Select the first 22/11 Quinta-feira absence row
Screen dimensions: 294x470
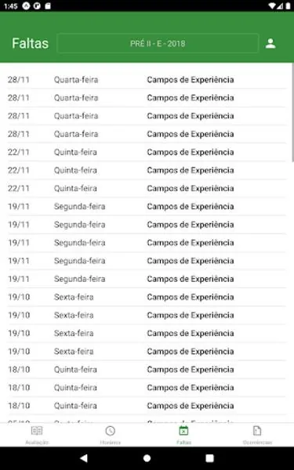point(147,152)
